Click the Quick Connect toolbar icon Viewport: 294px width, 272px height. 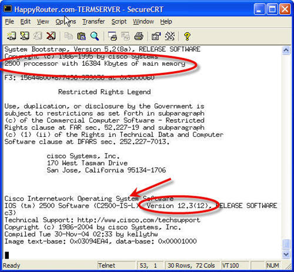pos(25,36)
